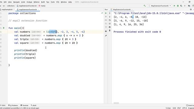This screenshot has width=194, height=109.
Task: Click the mapExtensionFunction.kt breadcrumb
Action: click(27, 6)
